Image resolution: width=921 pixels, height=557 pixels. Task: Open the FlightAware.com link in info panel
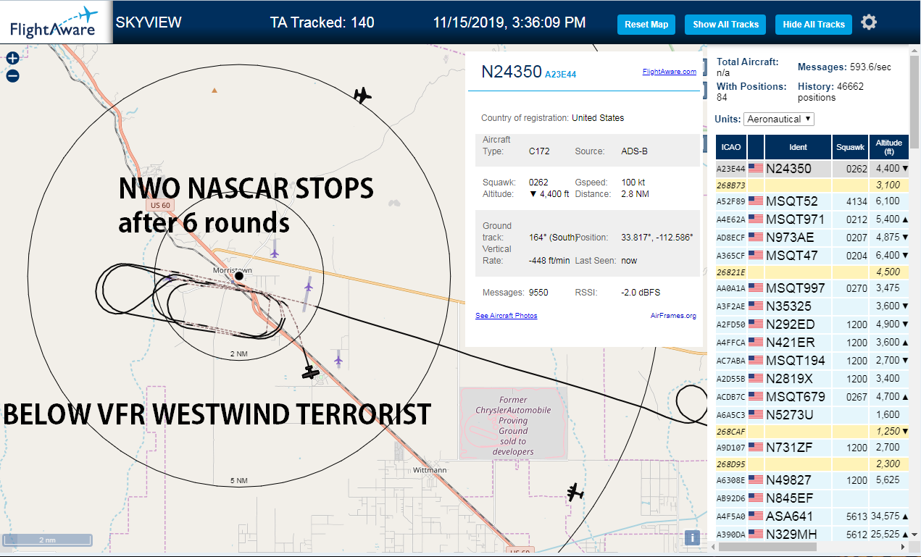(670, 72)
